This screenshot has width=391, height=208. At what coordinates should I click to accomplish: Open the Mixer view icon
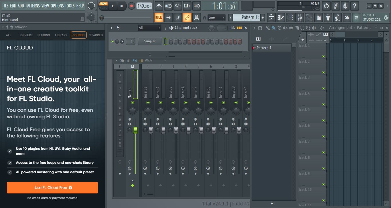click(x=299, y=18)
